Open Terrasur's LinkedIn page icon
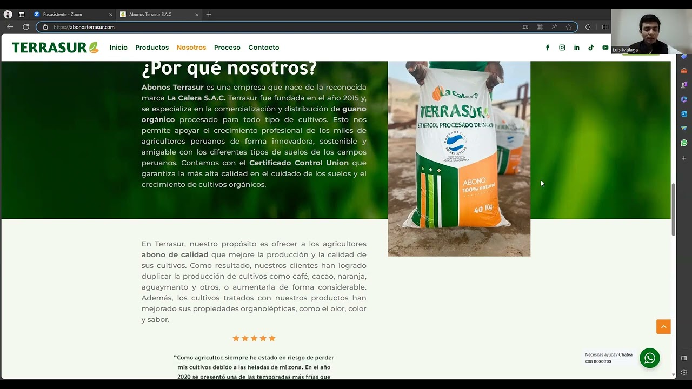The image size is (692, 389). pyautogui.click(x=577, y=48)
